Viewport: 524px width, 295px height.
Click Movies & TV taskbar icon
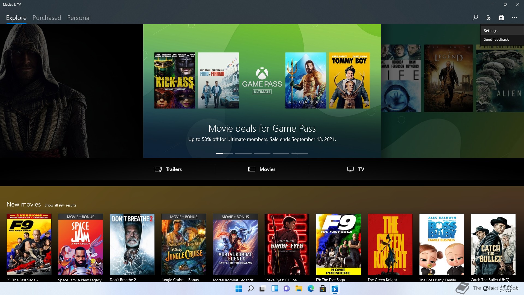pyautogui.click(x=335, y=288)
